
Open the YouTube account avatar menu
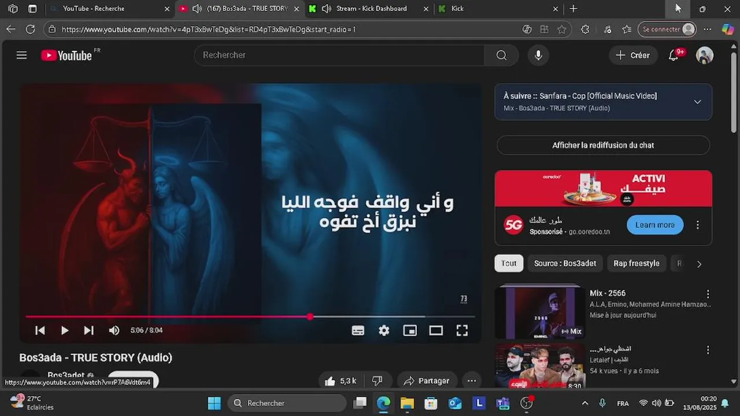[704, 55]
